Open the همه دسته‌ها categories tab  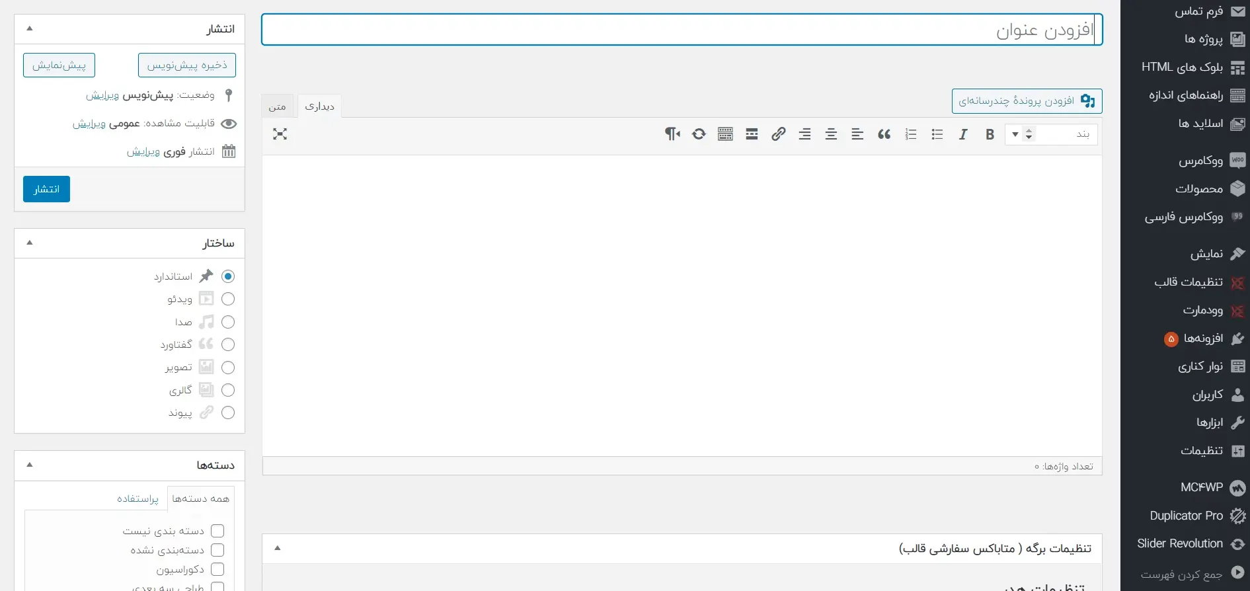(201, 498)
